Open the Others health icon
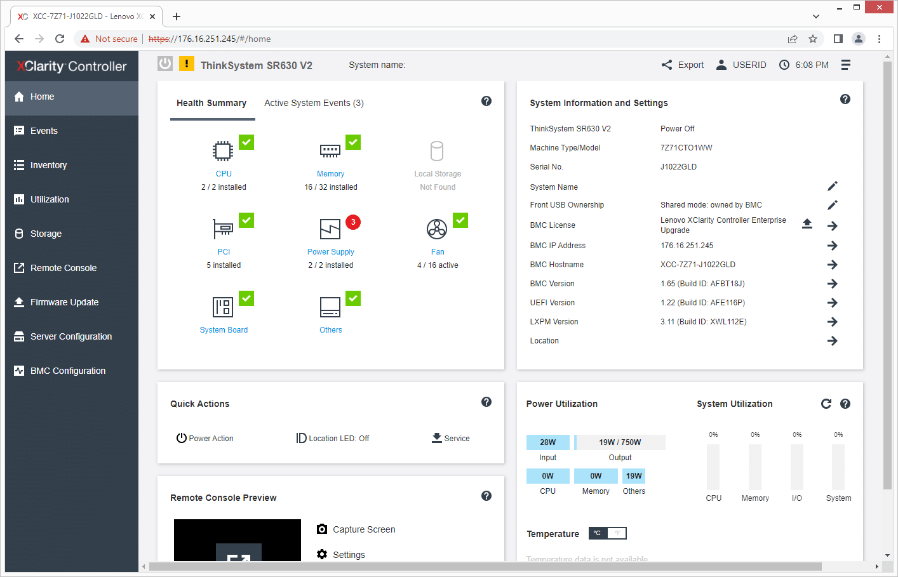Image resolution: width=898 pixels, height=577 pixels. 330,307
